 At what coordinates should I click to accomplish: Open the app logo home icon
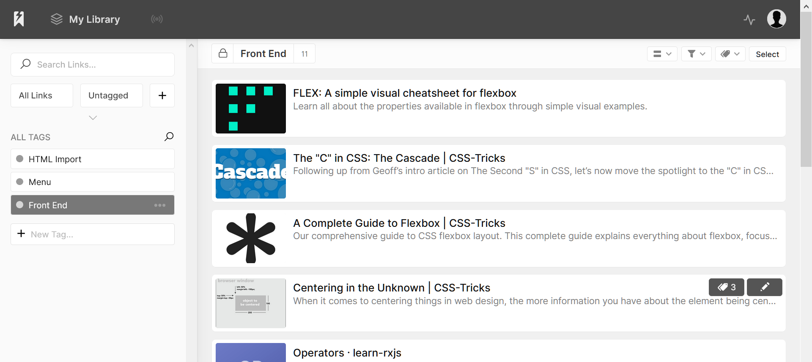coord(19,19)
